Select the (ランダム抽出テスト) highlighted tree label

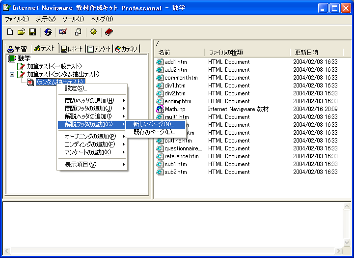(x=60, y=82)
